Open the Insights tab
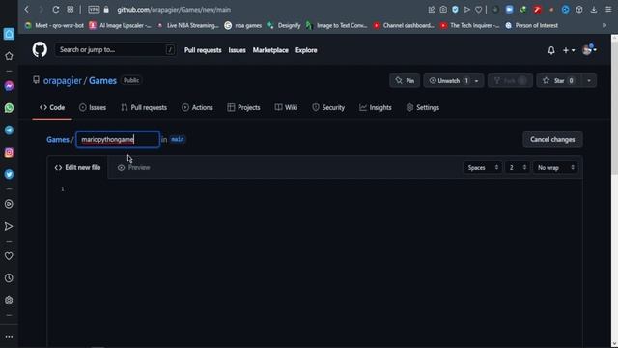 [376, 107]
